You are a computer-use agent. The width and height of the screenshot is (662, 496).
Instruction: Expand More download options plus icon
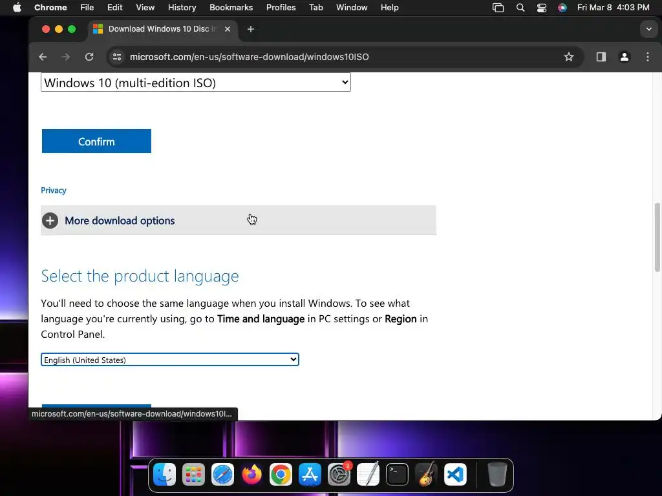pos(50,221)
